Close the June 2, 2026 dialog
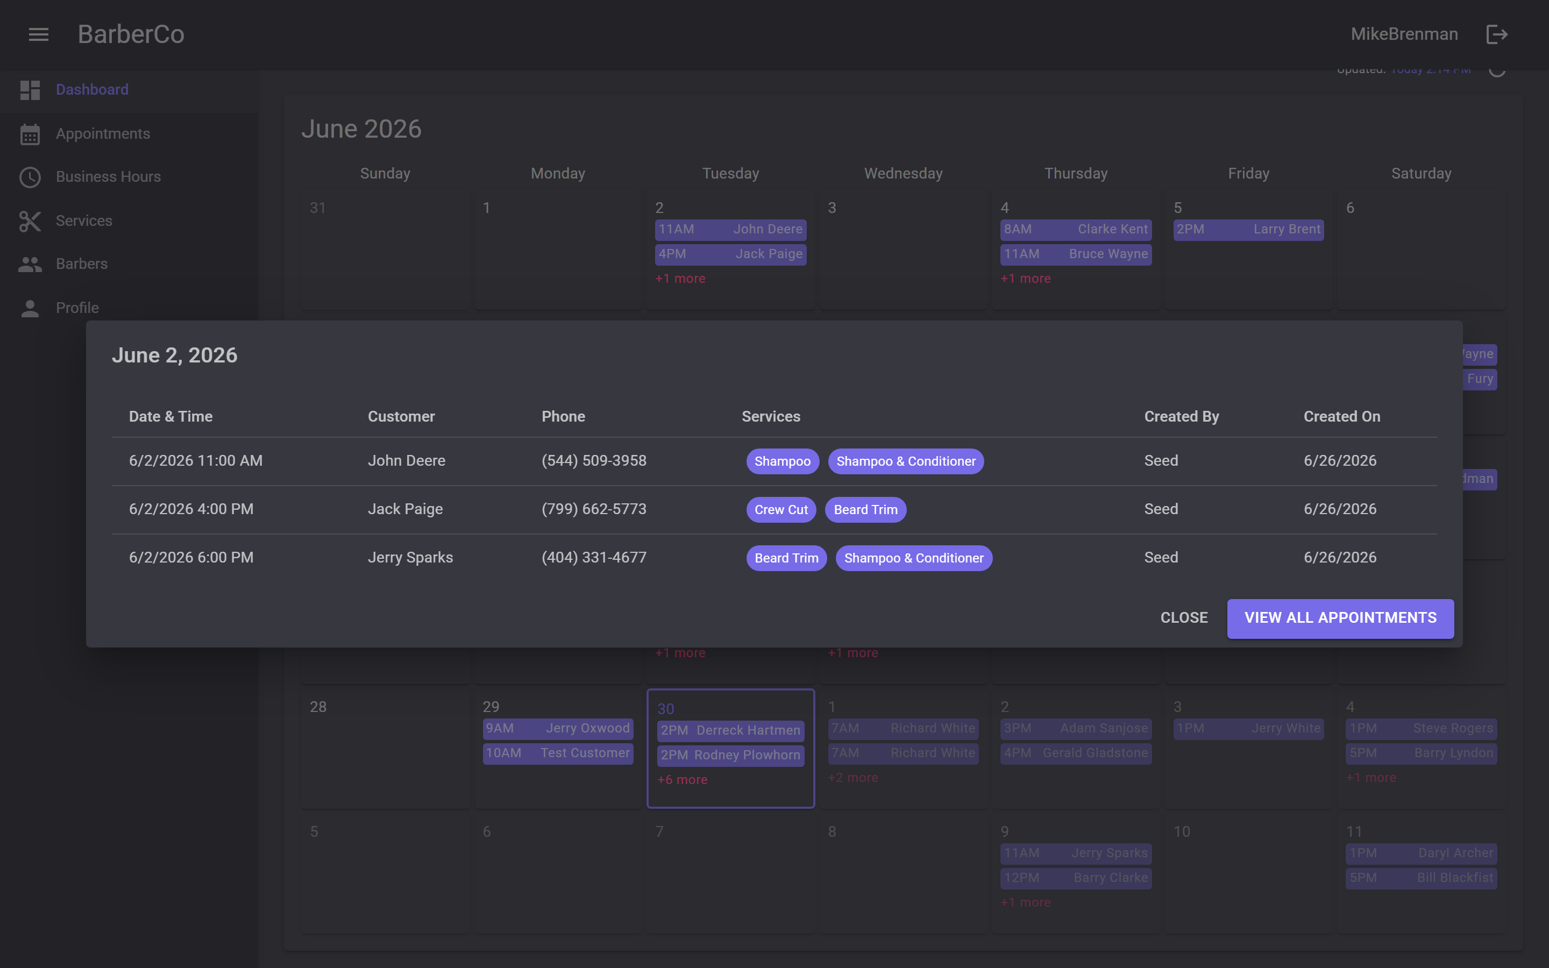The width and height of the screenshot is (1549, 968). pyautogui.click(x=1184, y=618)
